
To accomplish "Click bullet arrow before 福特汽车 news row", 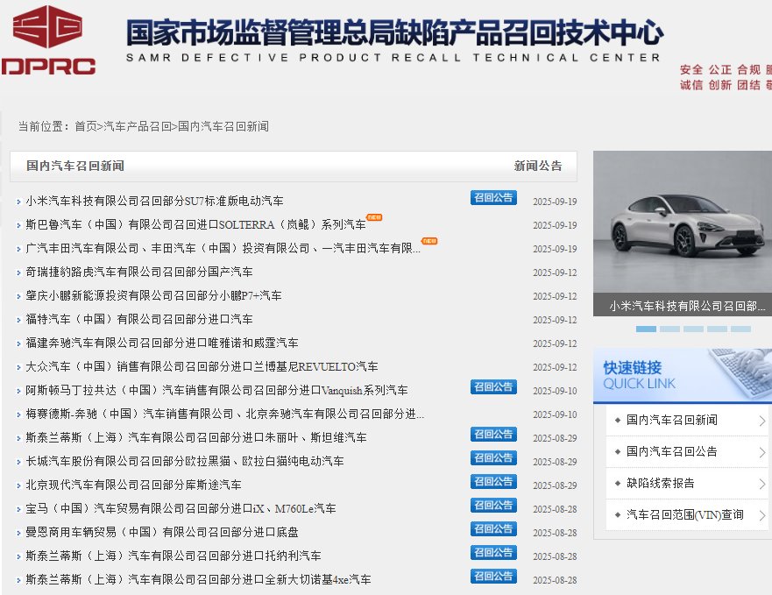I will point(18,320).
